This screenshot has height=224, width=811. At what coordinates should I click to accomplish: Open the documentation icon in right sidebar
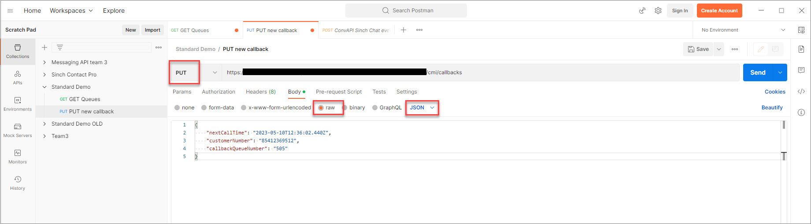(x=801, y=49)
